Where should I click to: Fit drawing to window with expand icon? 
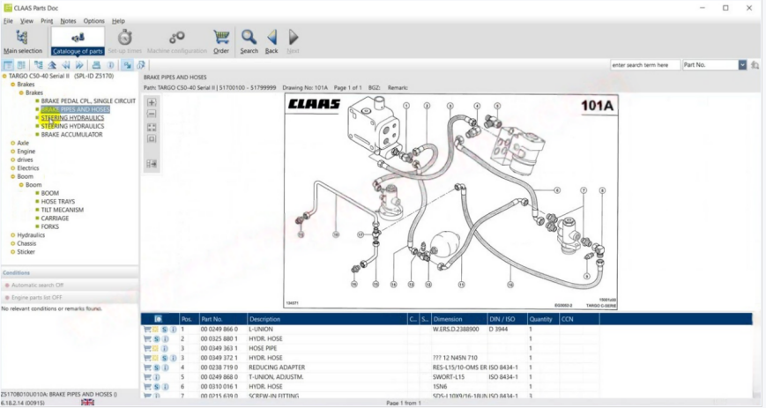click(152, 127)
